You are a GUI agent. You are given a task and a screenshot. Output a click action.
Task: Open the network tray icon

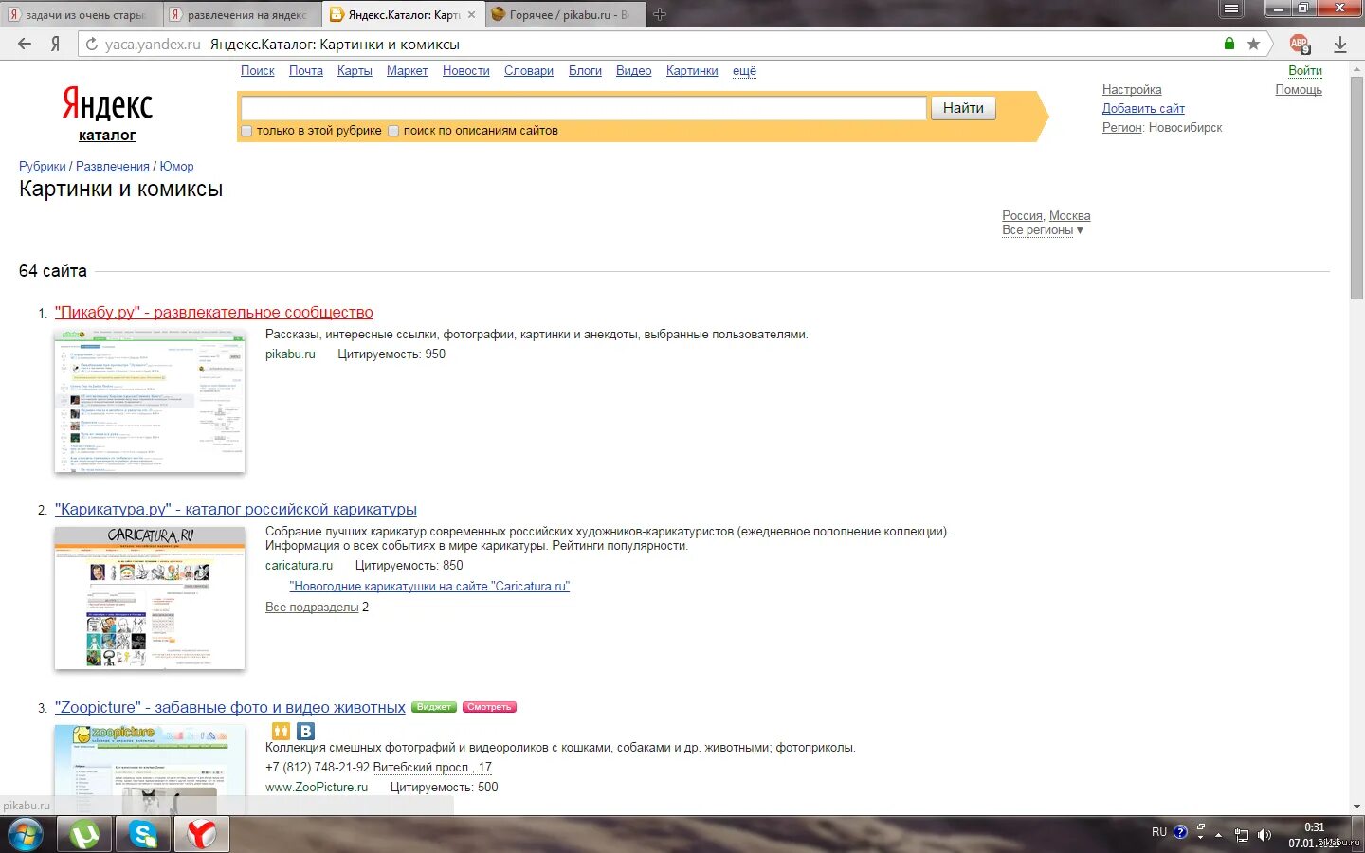[x=1241, y=835]
